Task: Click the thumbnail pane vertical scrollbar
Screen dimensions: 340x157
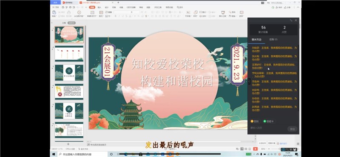Action: point(85,49)
